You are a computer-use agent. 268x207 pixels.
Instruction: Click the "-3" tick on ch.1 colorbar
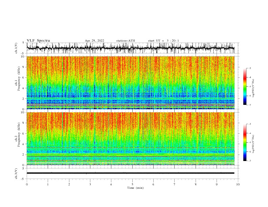249,68
